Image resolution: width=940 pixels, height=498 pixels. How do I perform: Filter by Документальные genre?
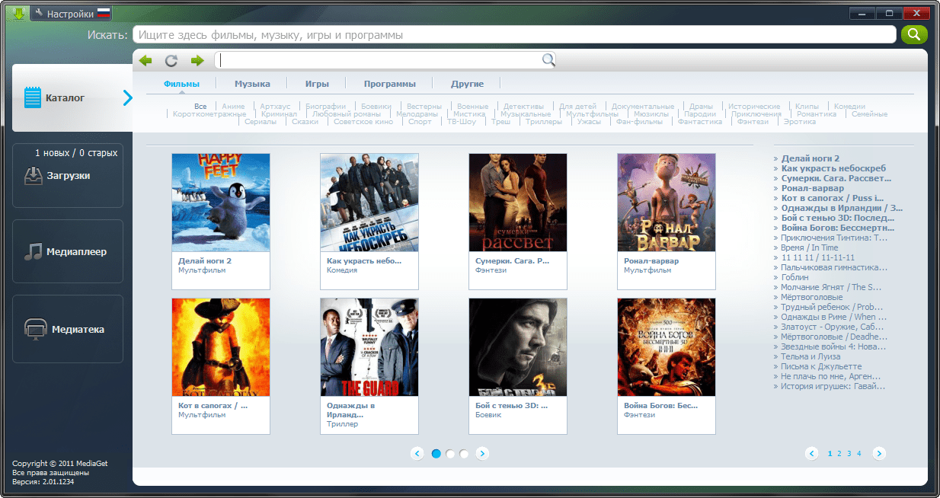643,107
